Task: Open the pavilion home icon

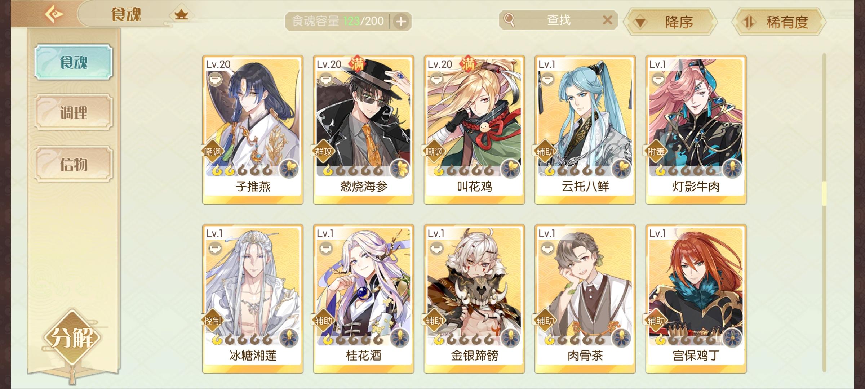Action: pyautogui.click(x=181, y=15)
